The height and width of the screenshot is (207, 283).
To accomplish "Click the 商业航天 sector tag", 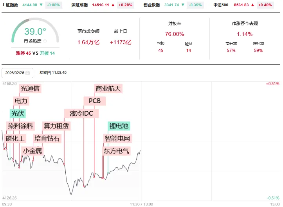I will coord(109,89).
